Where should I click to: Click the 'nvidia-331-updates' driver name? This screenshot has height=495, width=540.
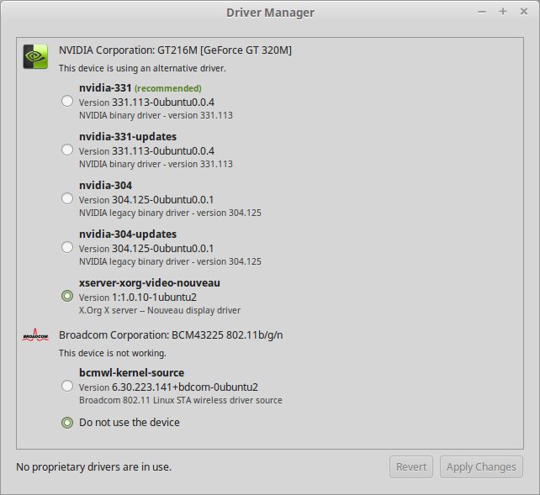(128, 137)
